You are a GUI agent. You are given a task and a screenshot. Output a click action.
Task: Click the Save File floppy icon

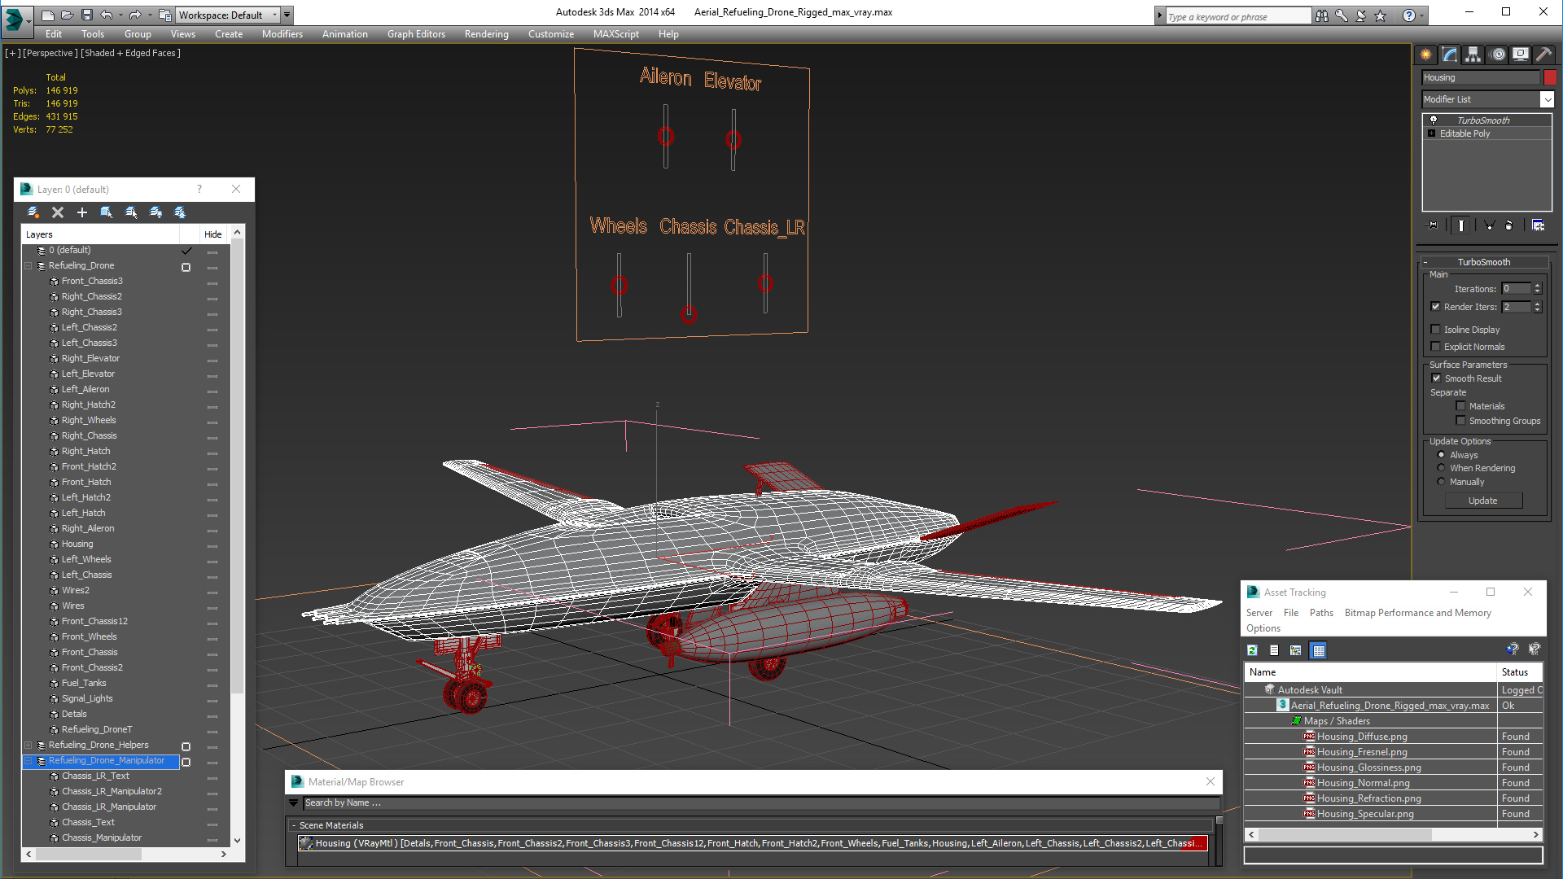point(86,15)
